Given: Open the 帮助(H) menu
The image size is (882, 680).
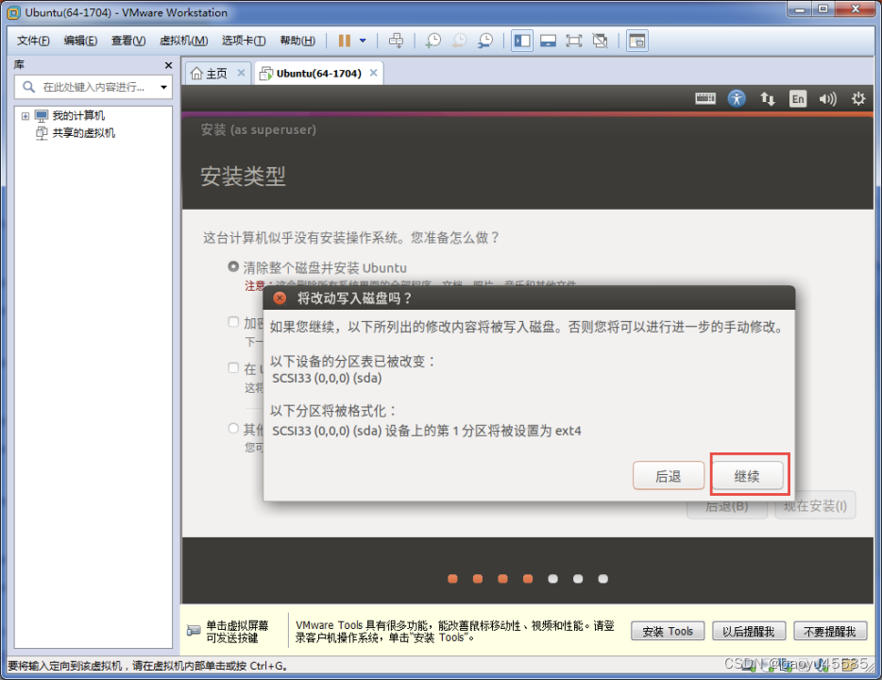Looking at the screenshot, I should point(297,41).
